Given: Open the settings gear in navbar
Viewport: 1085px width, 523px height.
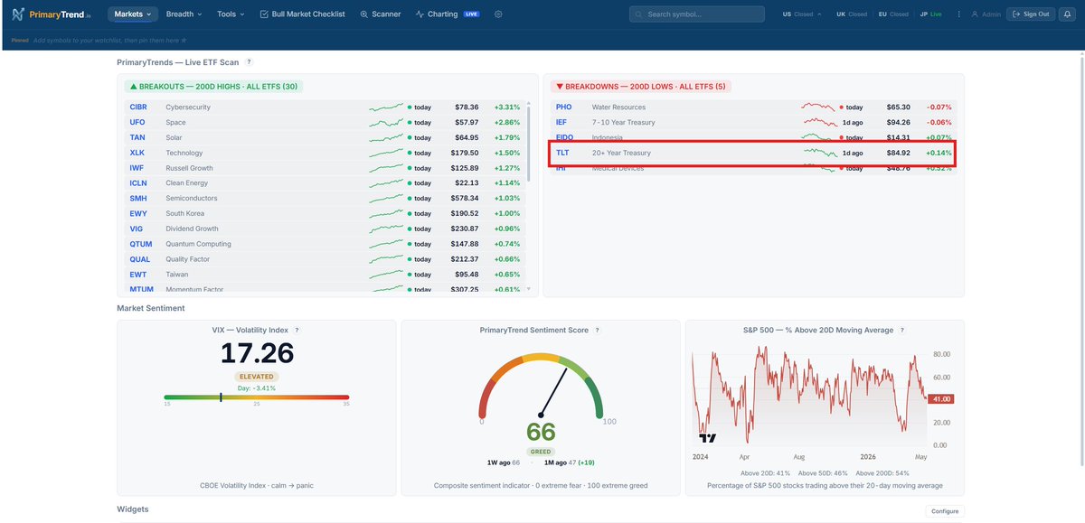Looking at the screenshot, I should pos(498,14).
